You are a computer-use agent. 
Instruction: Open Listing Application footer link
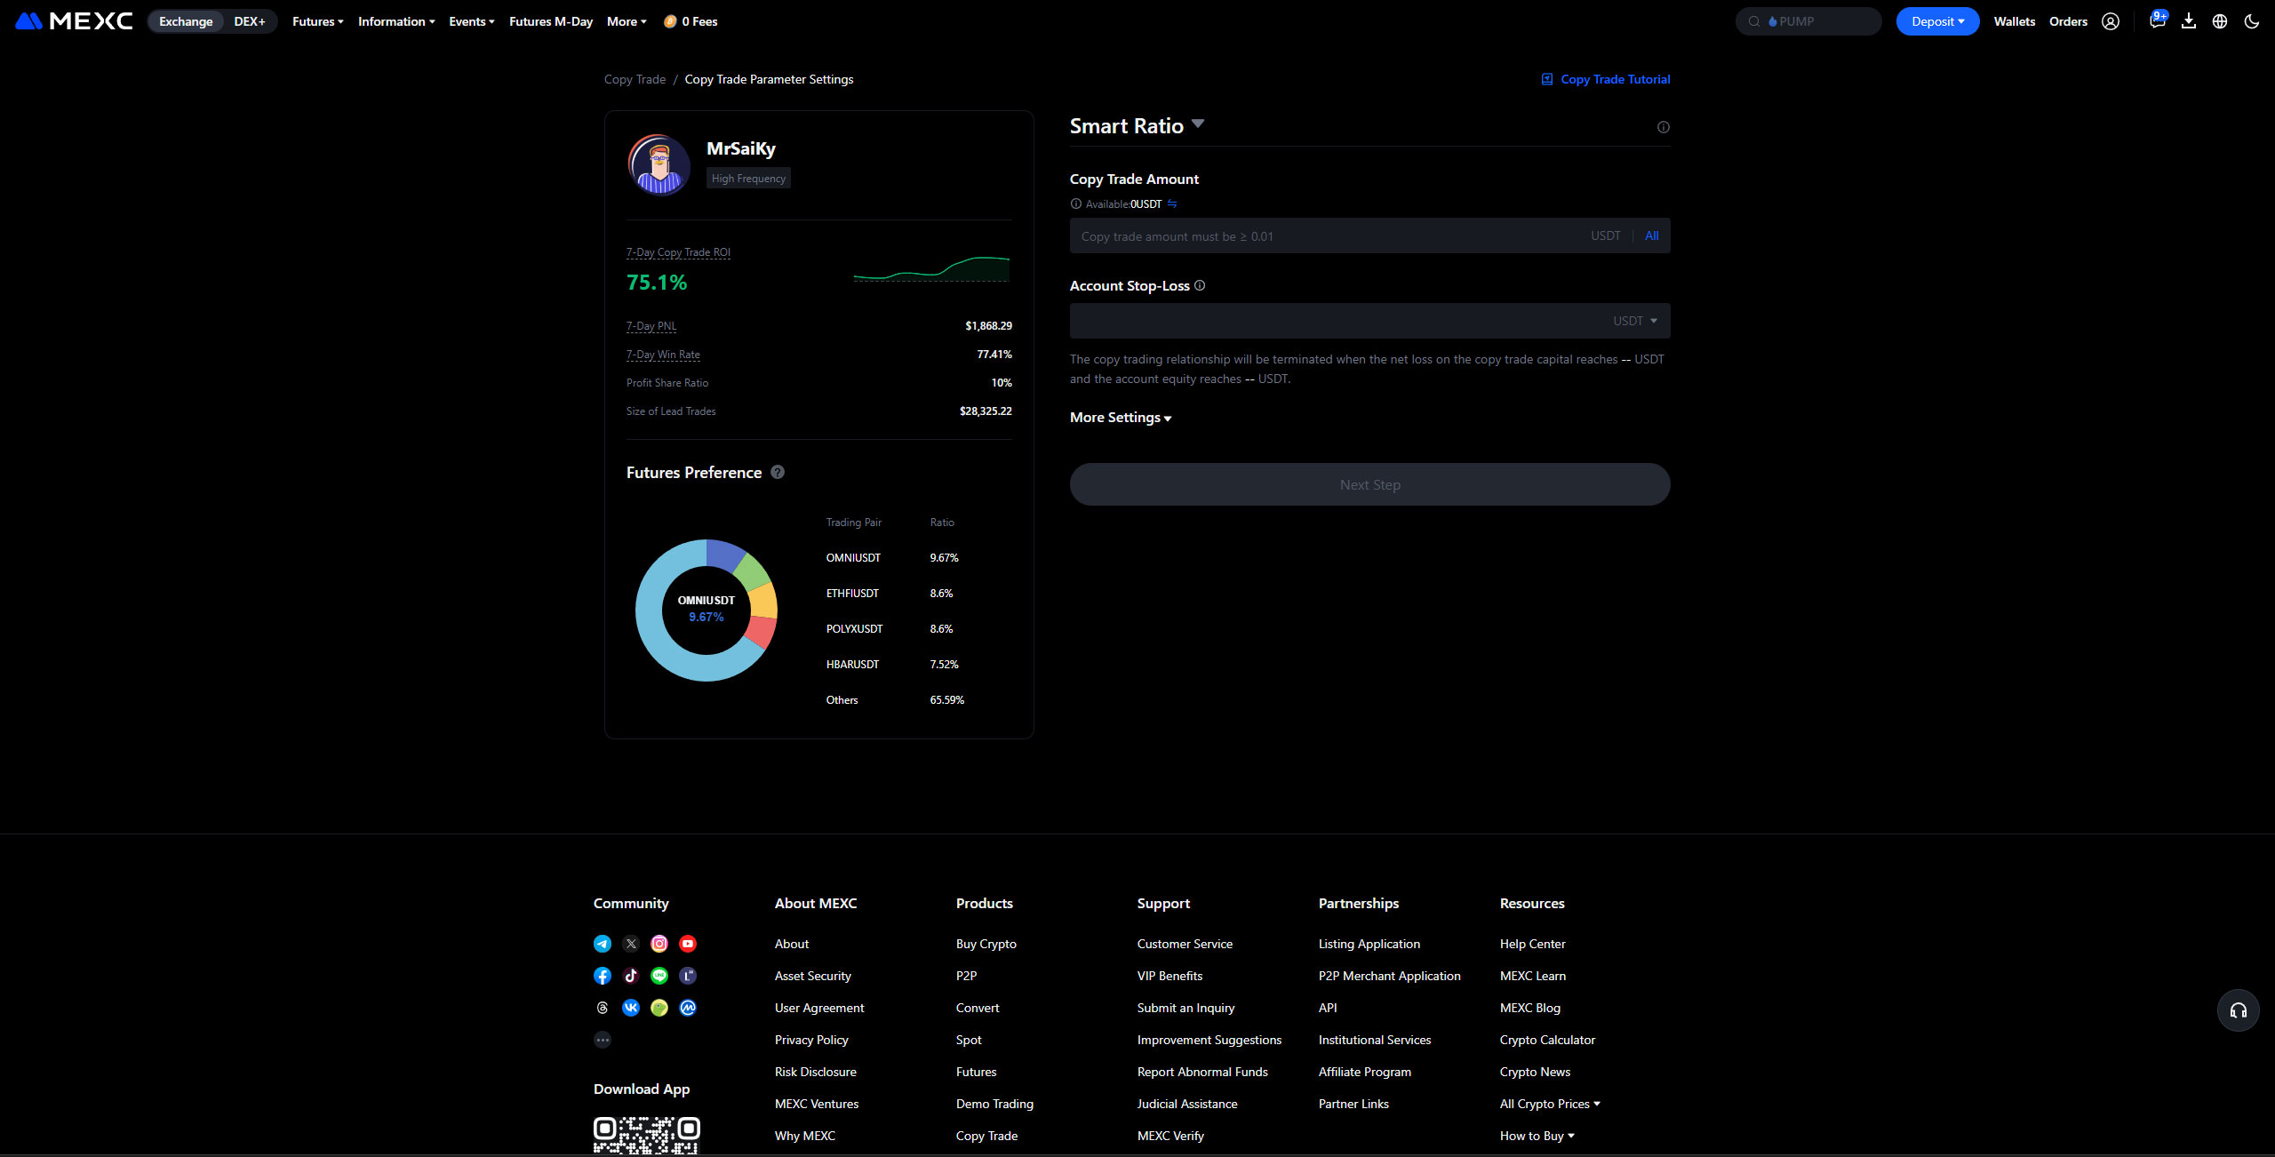coord(1369,944)
